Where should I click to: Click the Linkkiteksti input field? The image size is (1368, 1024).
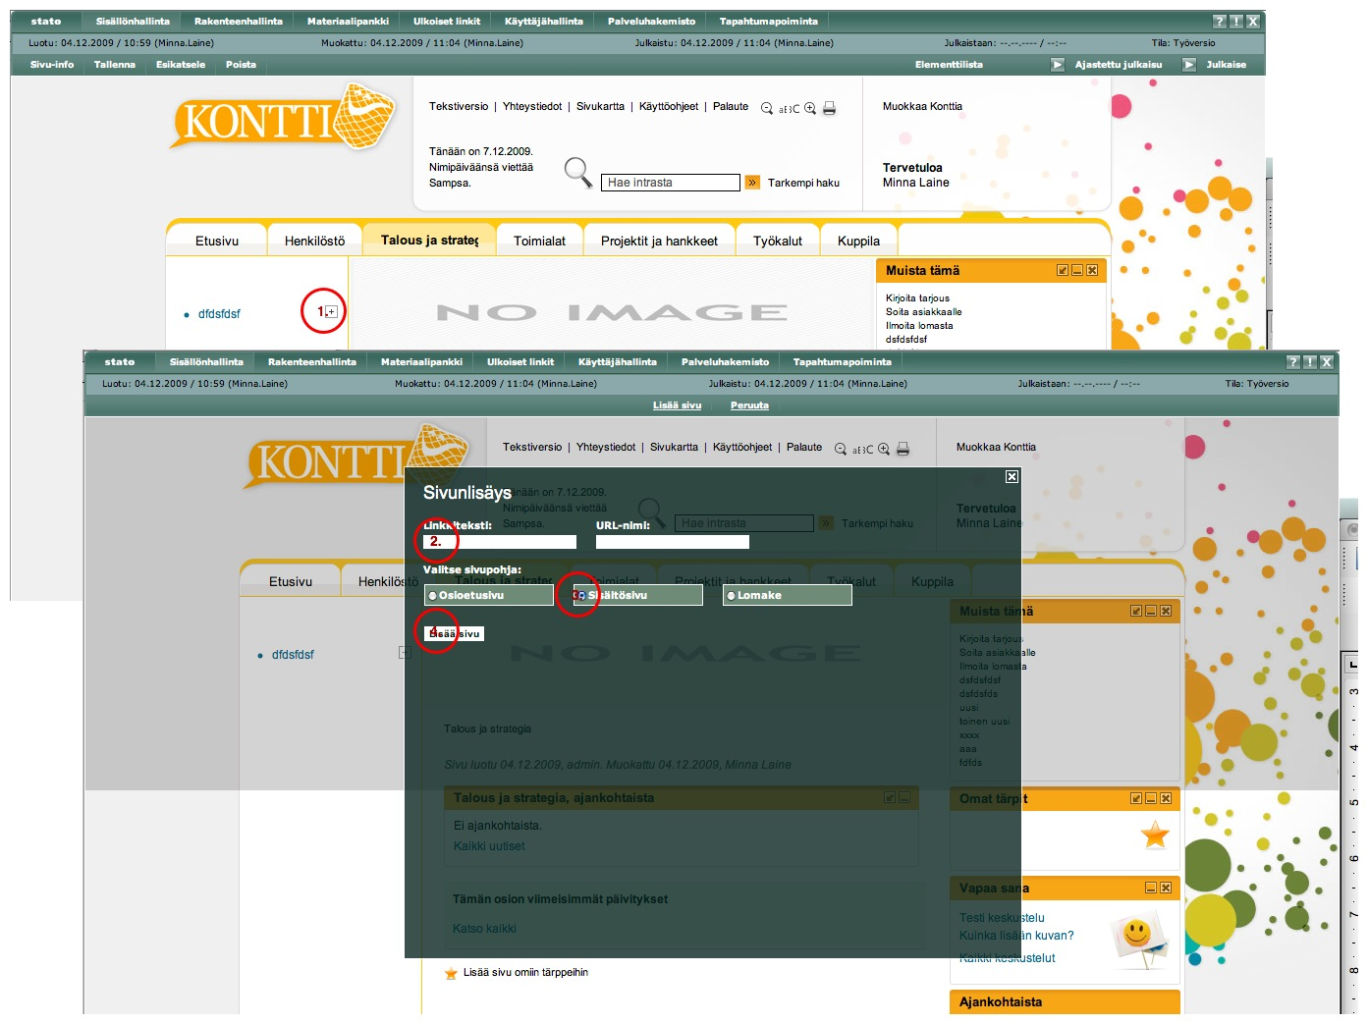pyautogui.click(x=500, y=542)
